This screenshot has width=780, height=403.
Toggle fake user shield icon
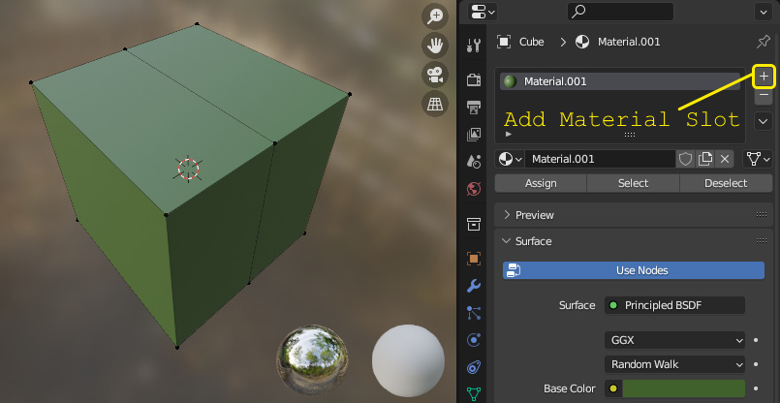tap(685, 159)
